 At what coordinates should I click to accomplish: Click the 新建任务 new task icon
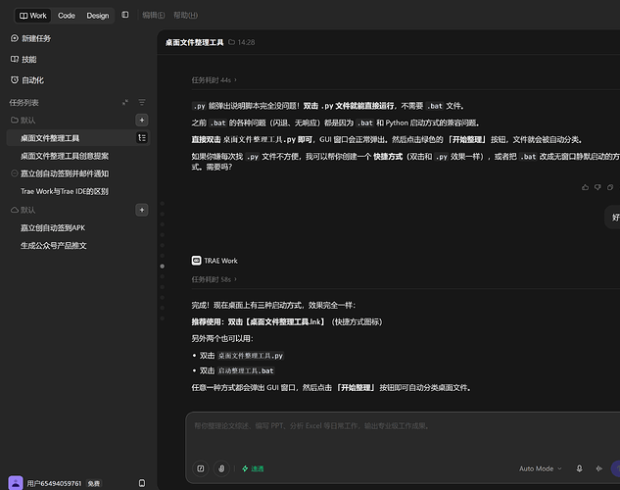pos(15,38)
